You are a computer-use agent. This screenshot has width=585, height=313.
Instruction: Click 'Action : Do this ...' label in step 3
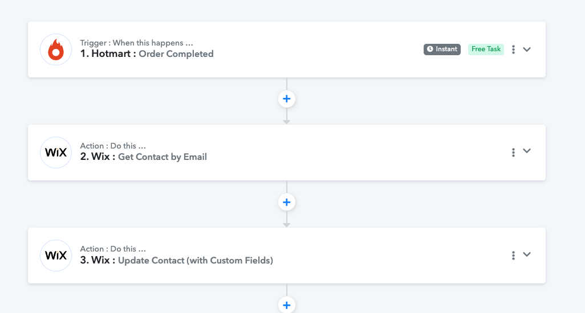coord(113,249)
